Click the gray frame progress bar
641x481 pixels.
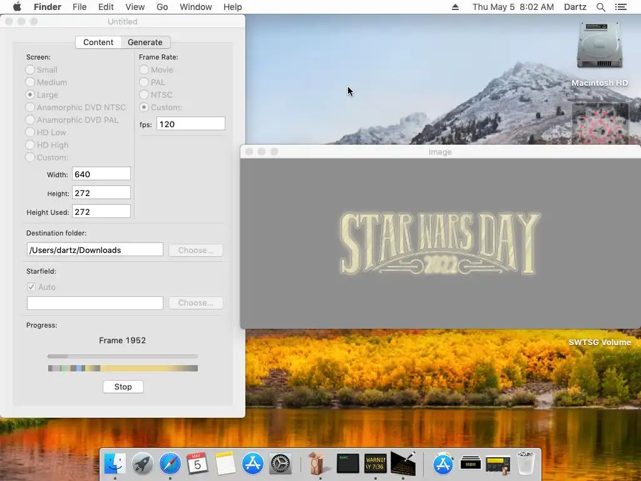123,356
